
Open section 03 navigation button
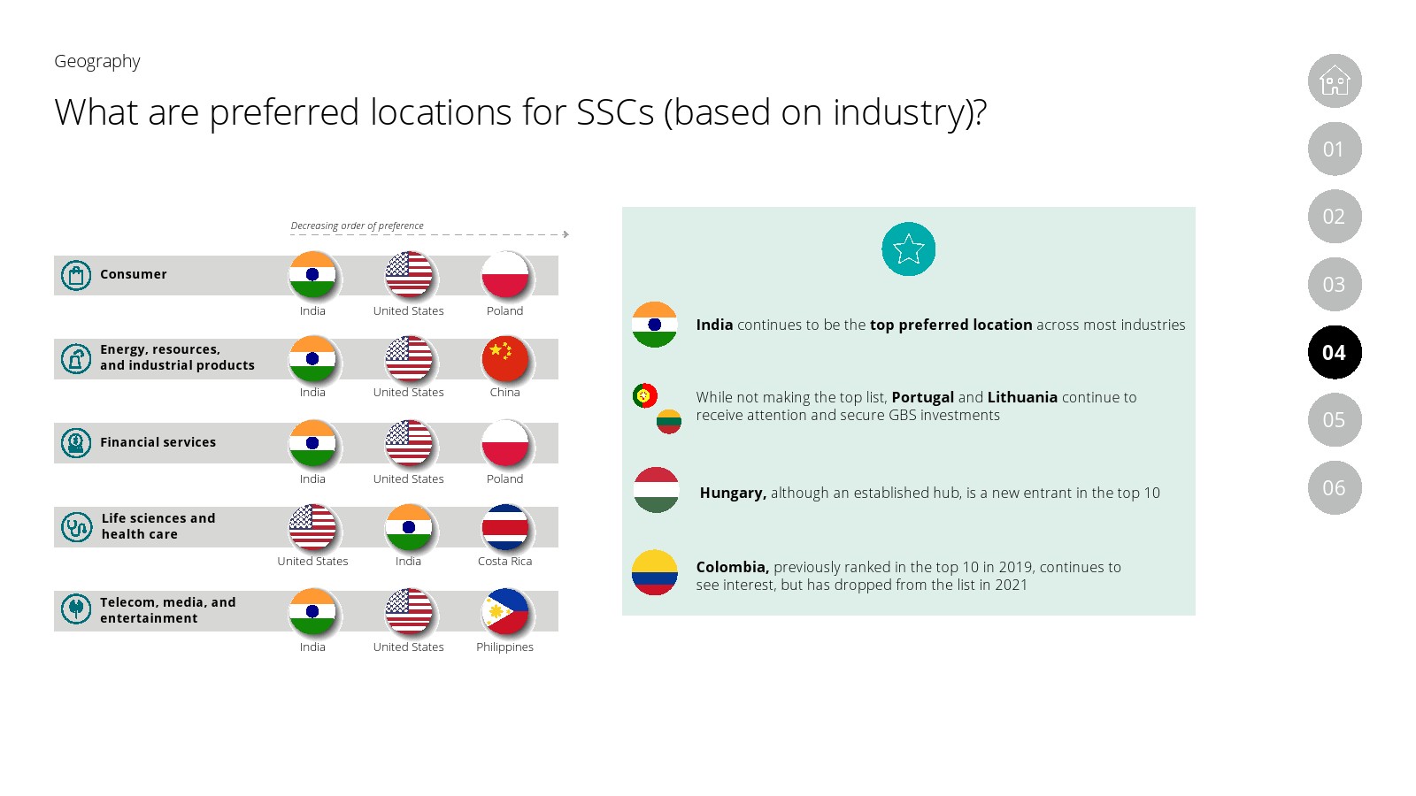1334,285
